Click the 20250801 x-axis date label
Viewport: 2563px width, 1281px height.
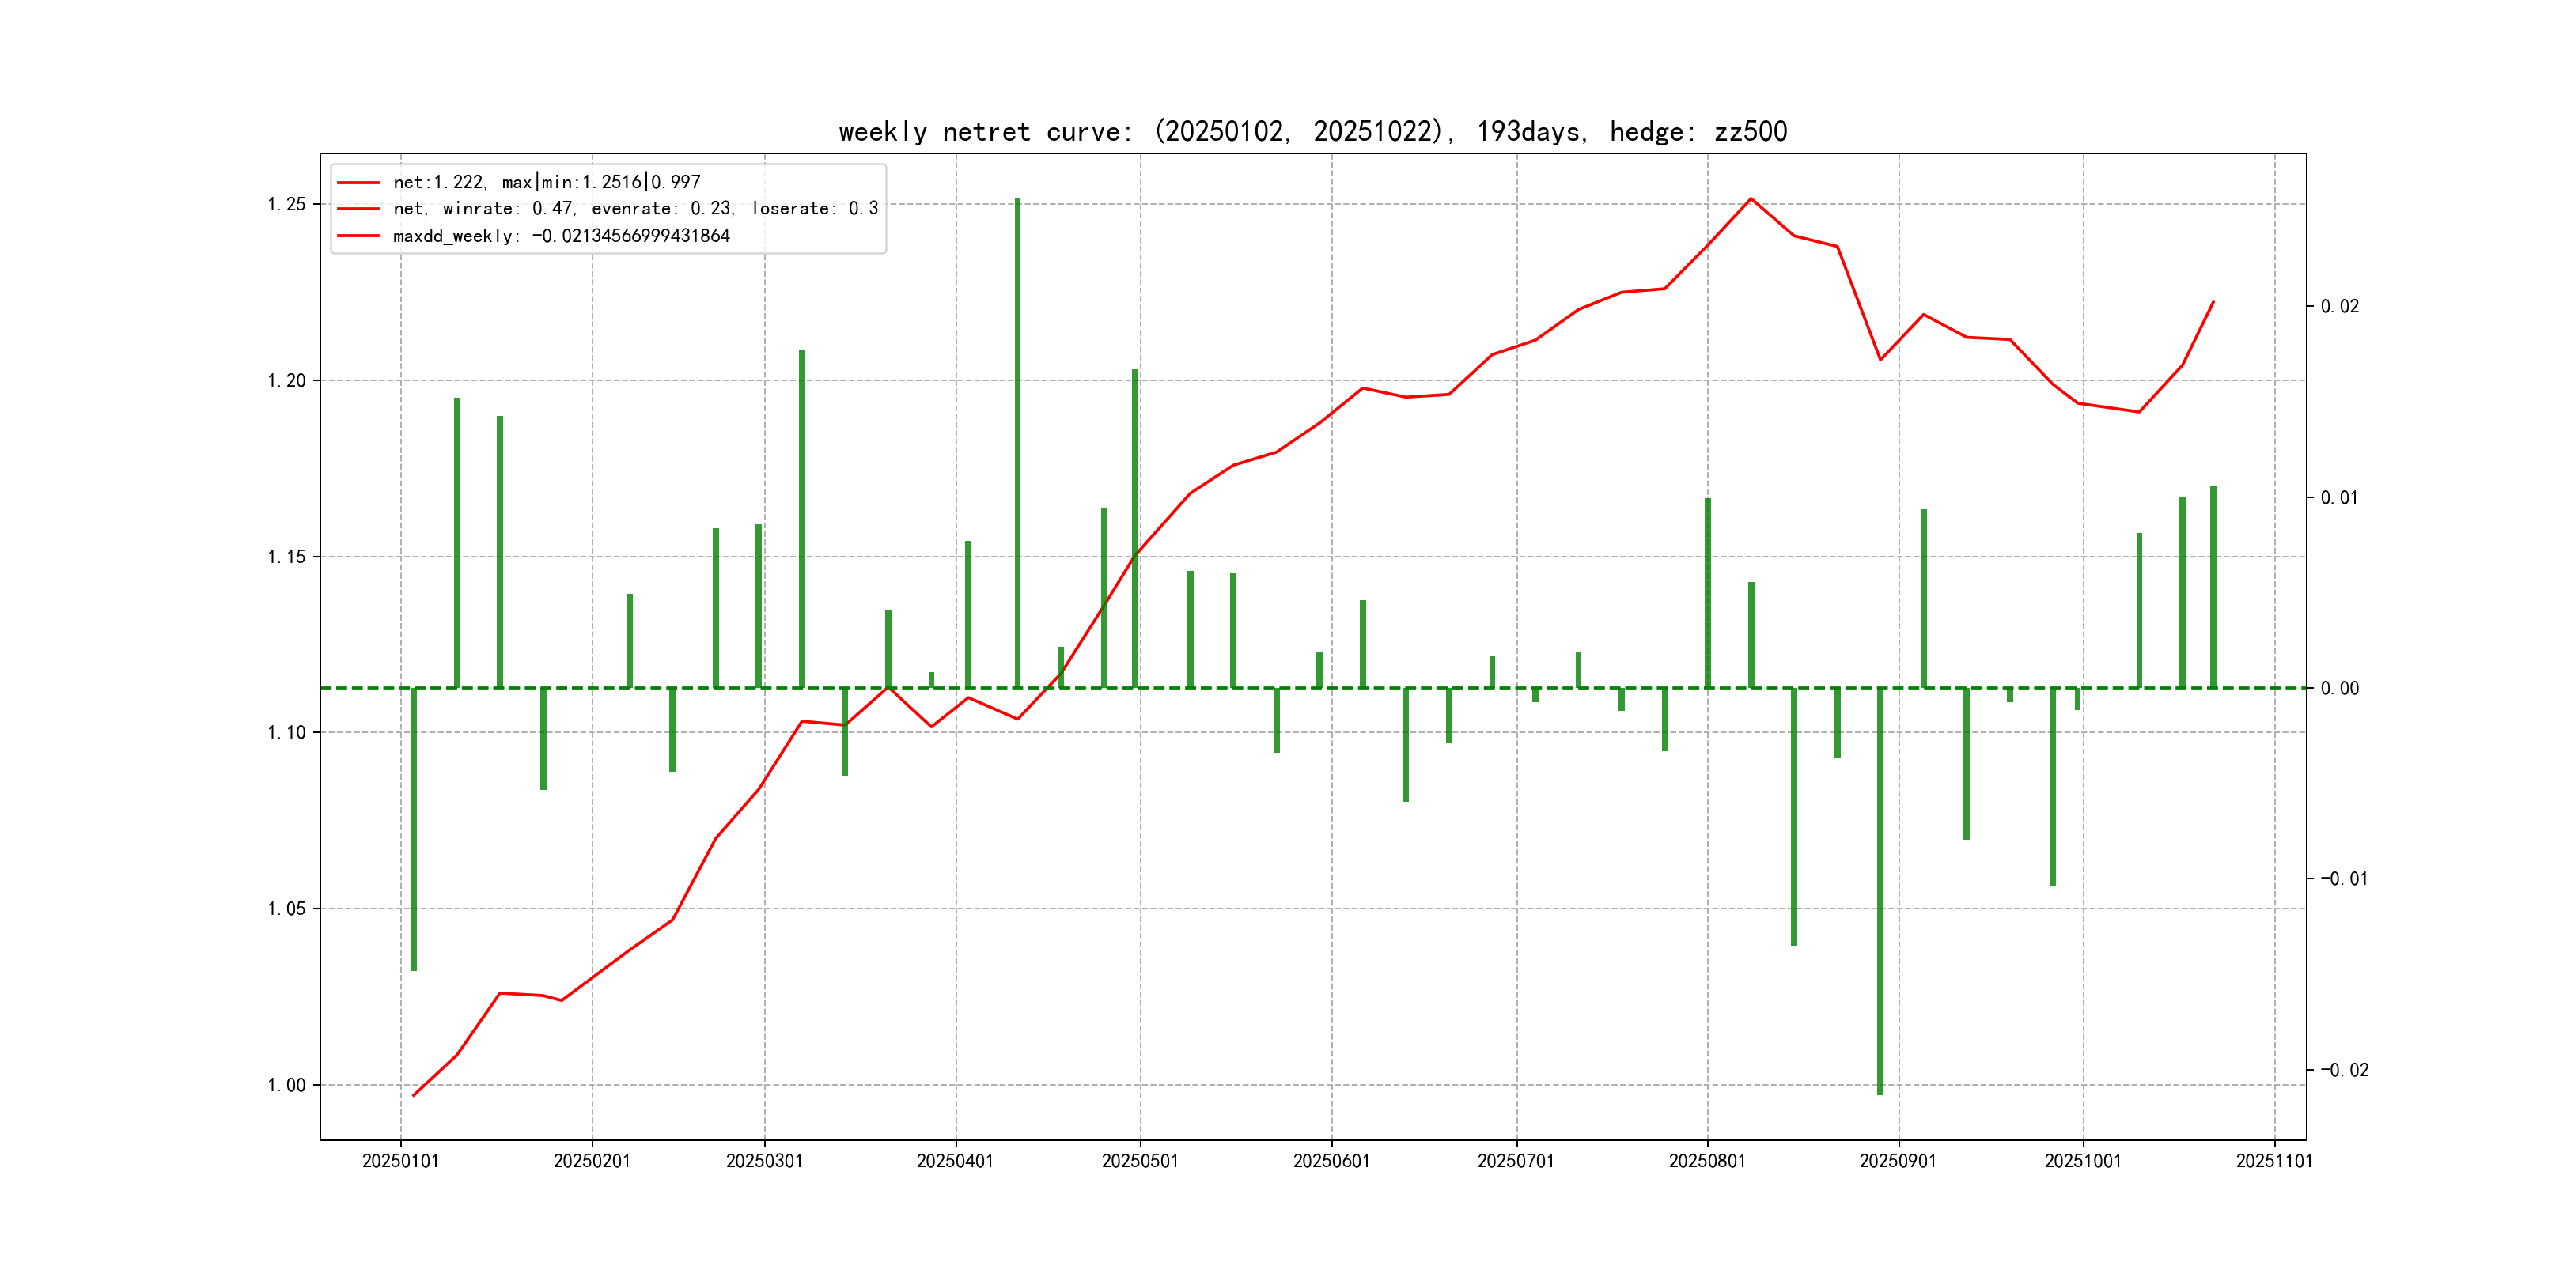coord(1707,1162)
